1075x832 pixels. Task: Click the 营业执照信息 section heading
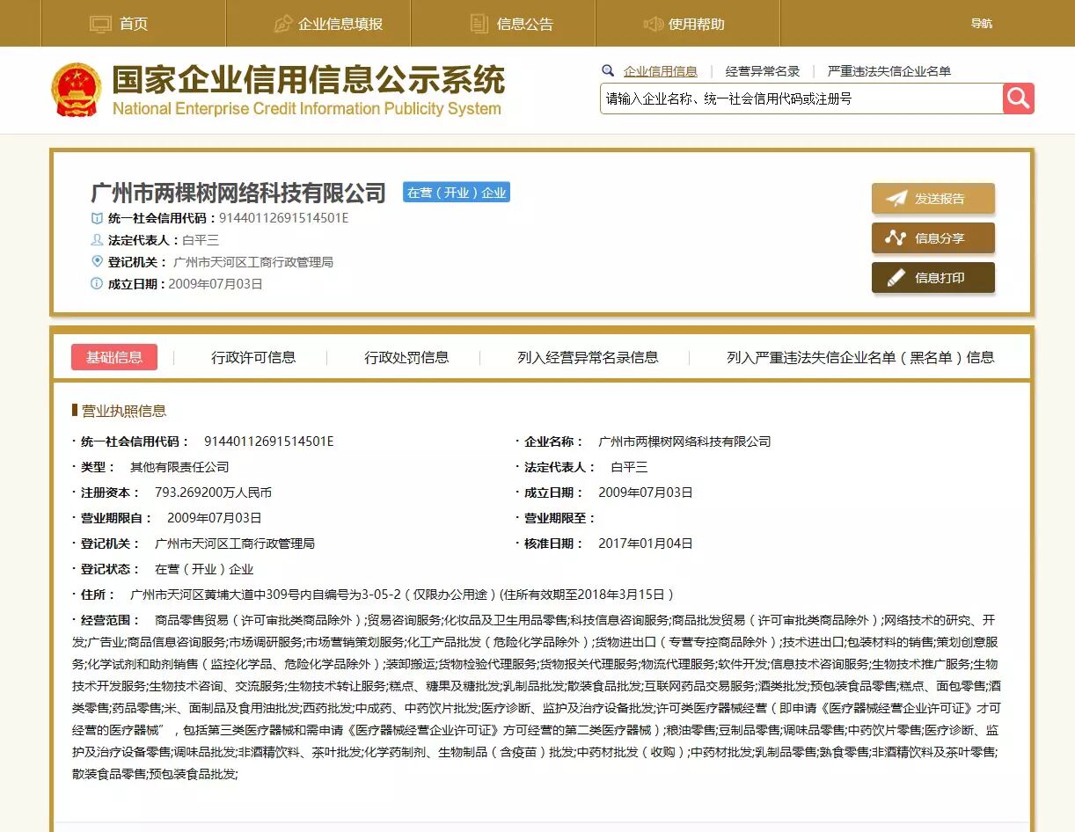tap(124, 411)
